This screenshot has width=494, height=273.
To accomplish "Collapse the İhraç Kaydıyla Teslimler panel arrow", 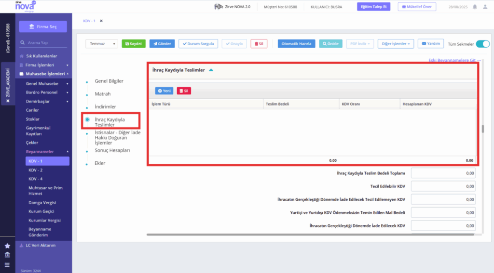I will 211,70.
